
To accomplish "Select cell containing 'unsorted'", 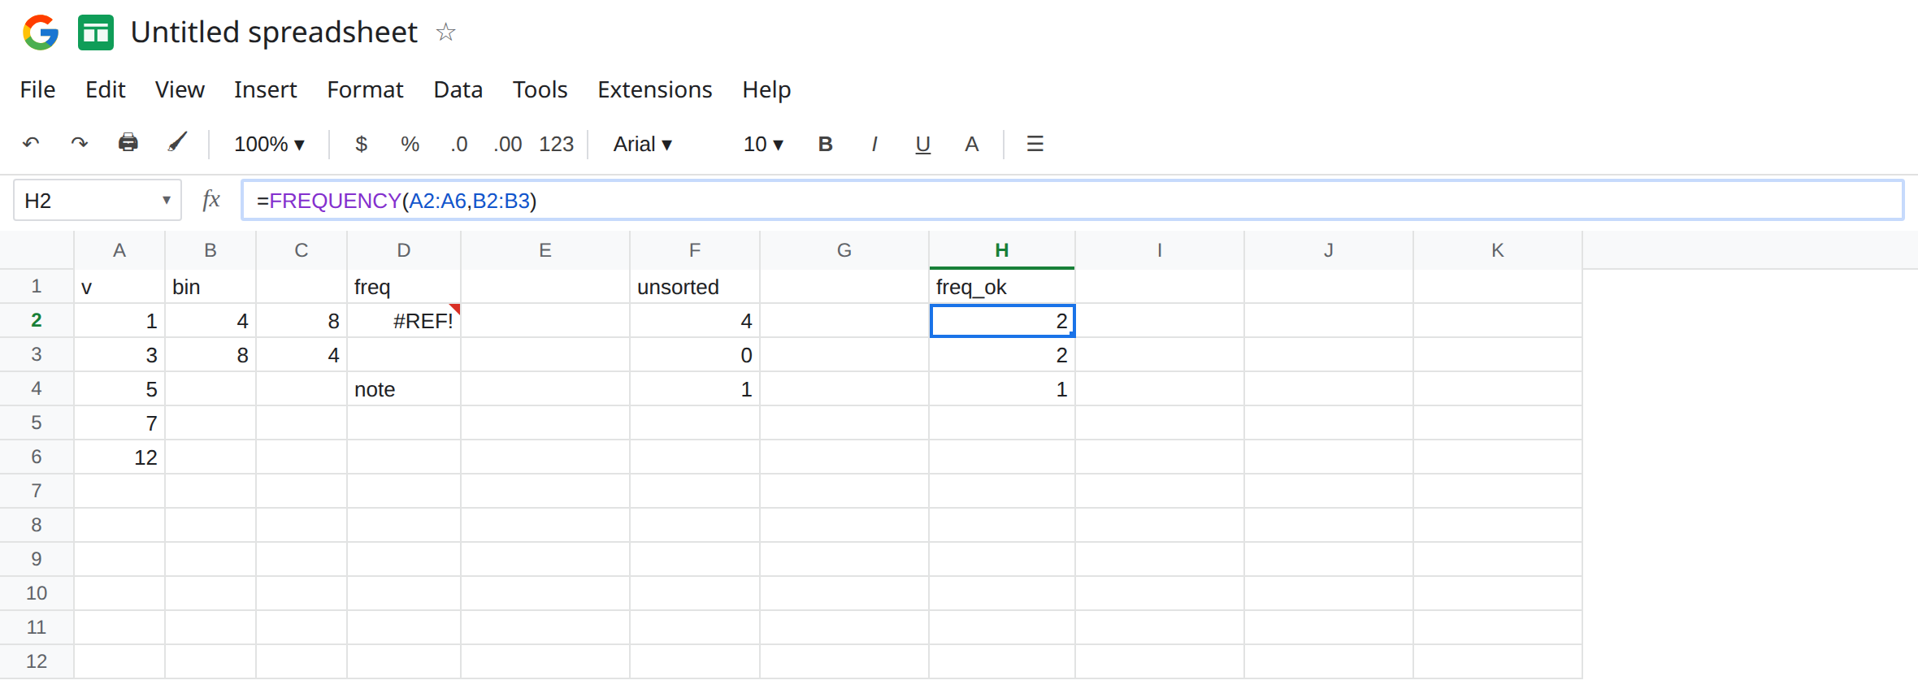I will tap(695, 287).
